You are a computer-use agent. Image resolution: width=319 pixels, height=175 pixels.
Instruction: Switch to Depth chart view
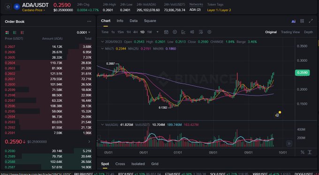click(308, 32)
